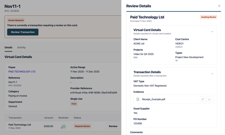This screenshot has width=225, height=135.
Task: Collapse the Transaction Details section
Action: point(212,74)
